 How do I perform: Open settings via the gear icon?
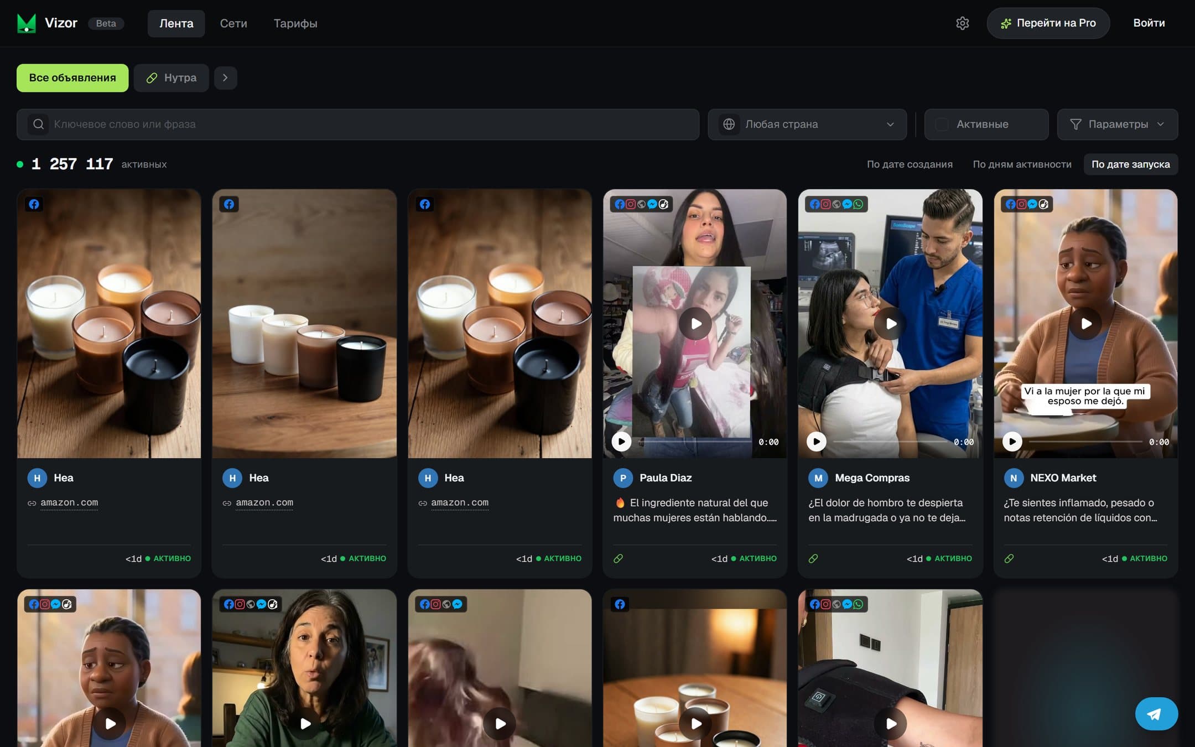tap(963, 23)
